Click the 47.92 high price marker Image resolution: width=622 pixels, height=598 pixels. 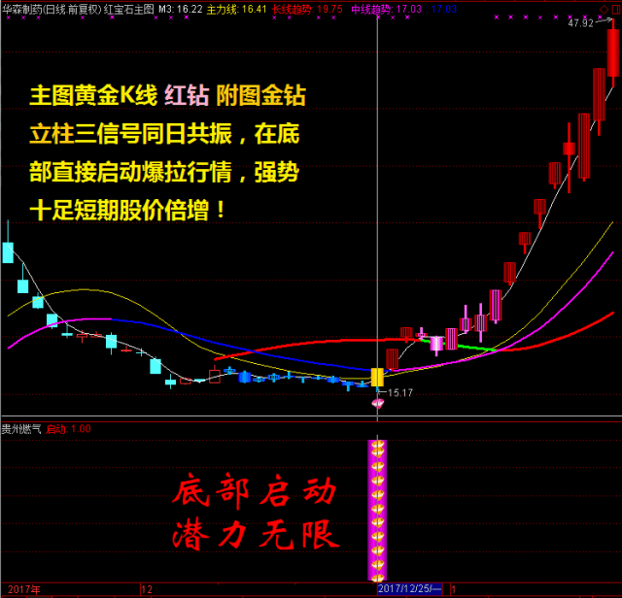(580, 23)
